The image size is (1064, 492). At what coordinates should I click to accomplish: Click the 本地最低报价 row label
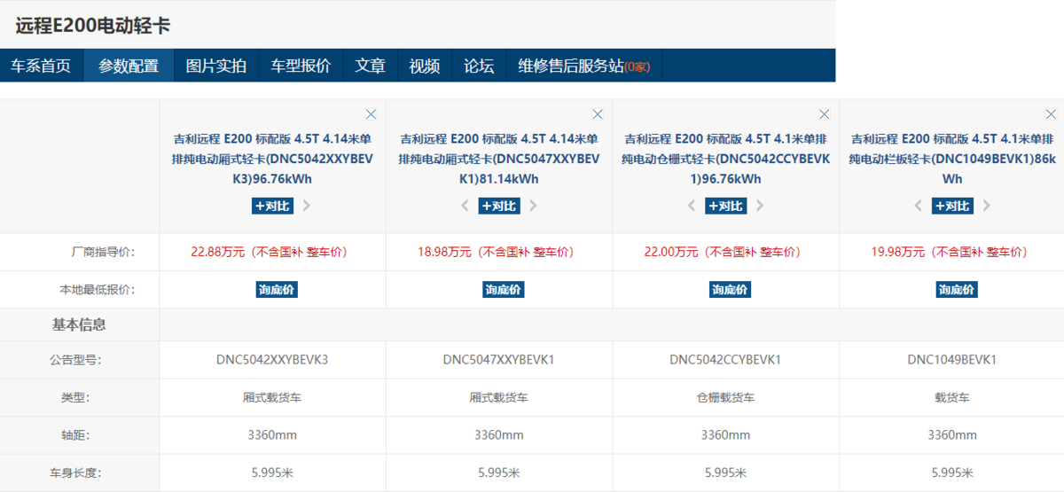pos(98,289)
